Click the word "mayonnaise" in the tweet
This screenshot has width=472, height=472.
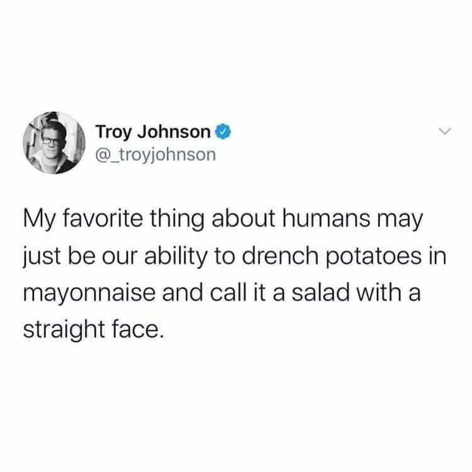89,293
